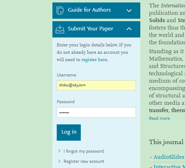Select the Submit Your Paper heading text
The image size is (185, 168).
click(x=90, y=29)
